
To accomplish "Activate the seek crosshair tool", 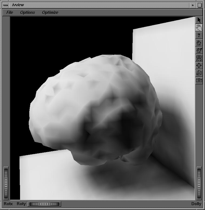I will (x=199, y=65).
